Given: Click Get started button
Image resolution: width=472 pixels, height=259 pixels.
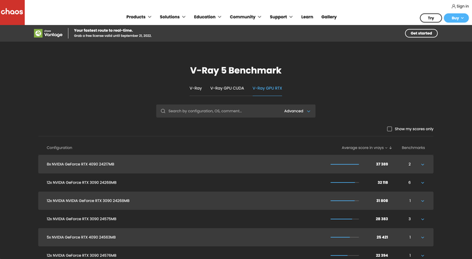Looking at the screenshot, I should pyautogui.click(x=421, y=33).
